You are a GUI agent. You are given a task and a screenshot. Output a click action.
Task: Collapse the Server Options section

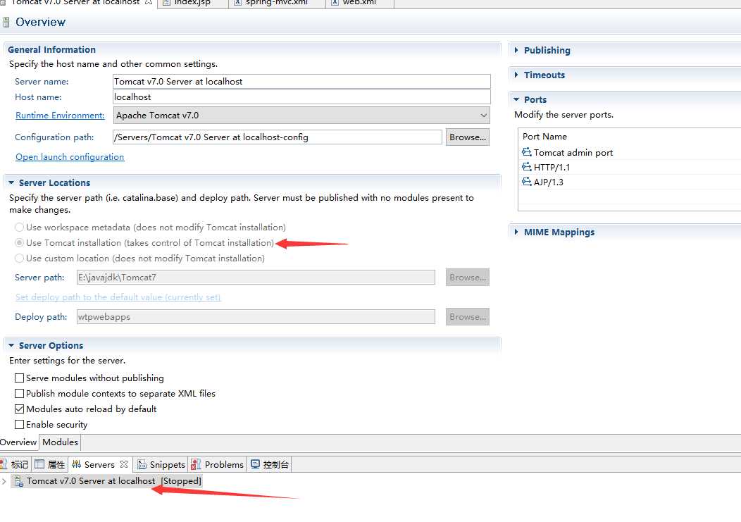coord(11,346)
